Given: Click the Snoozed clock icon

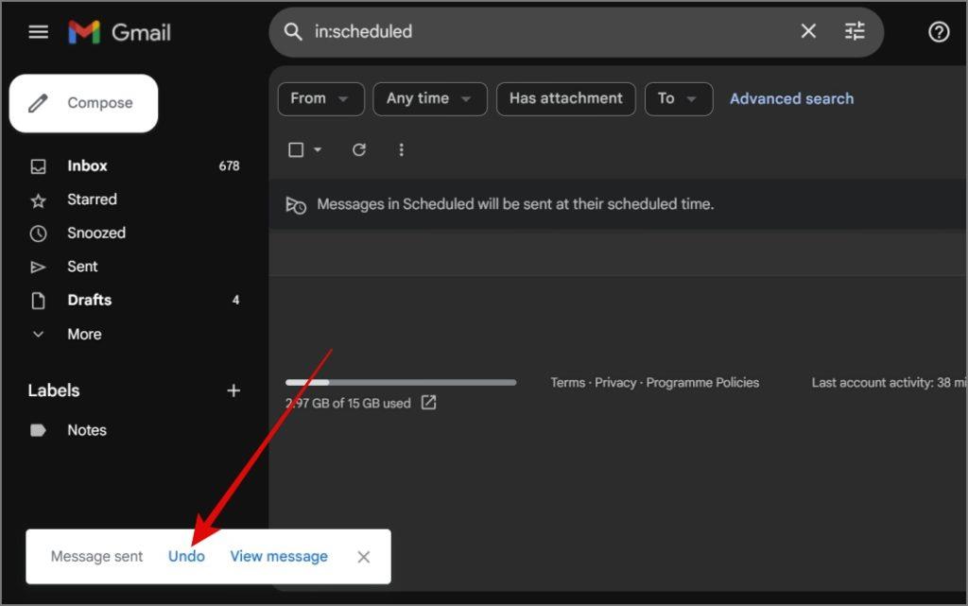Looking at the screenshot, I should click(38, 234).
